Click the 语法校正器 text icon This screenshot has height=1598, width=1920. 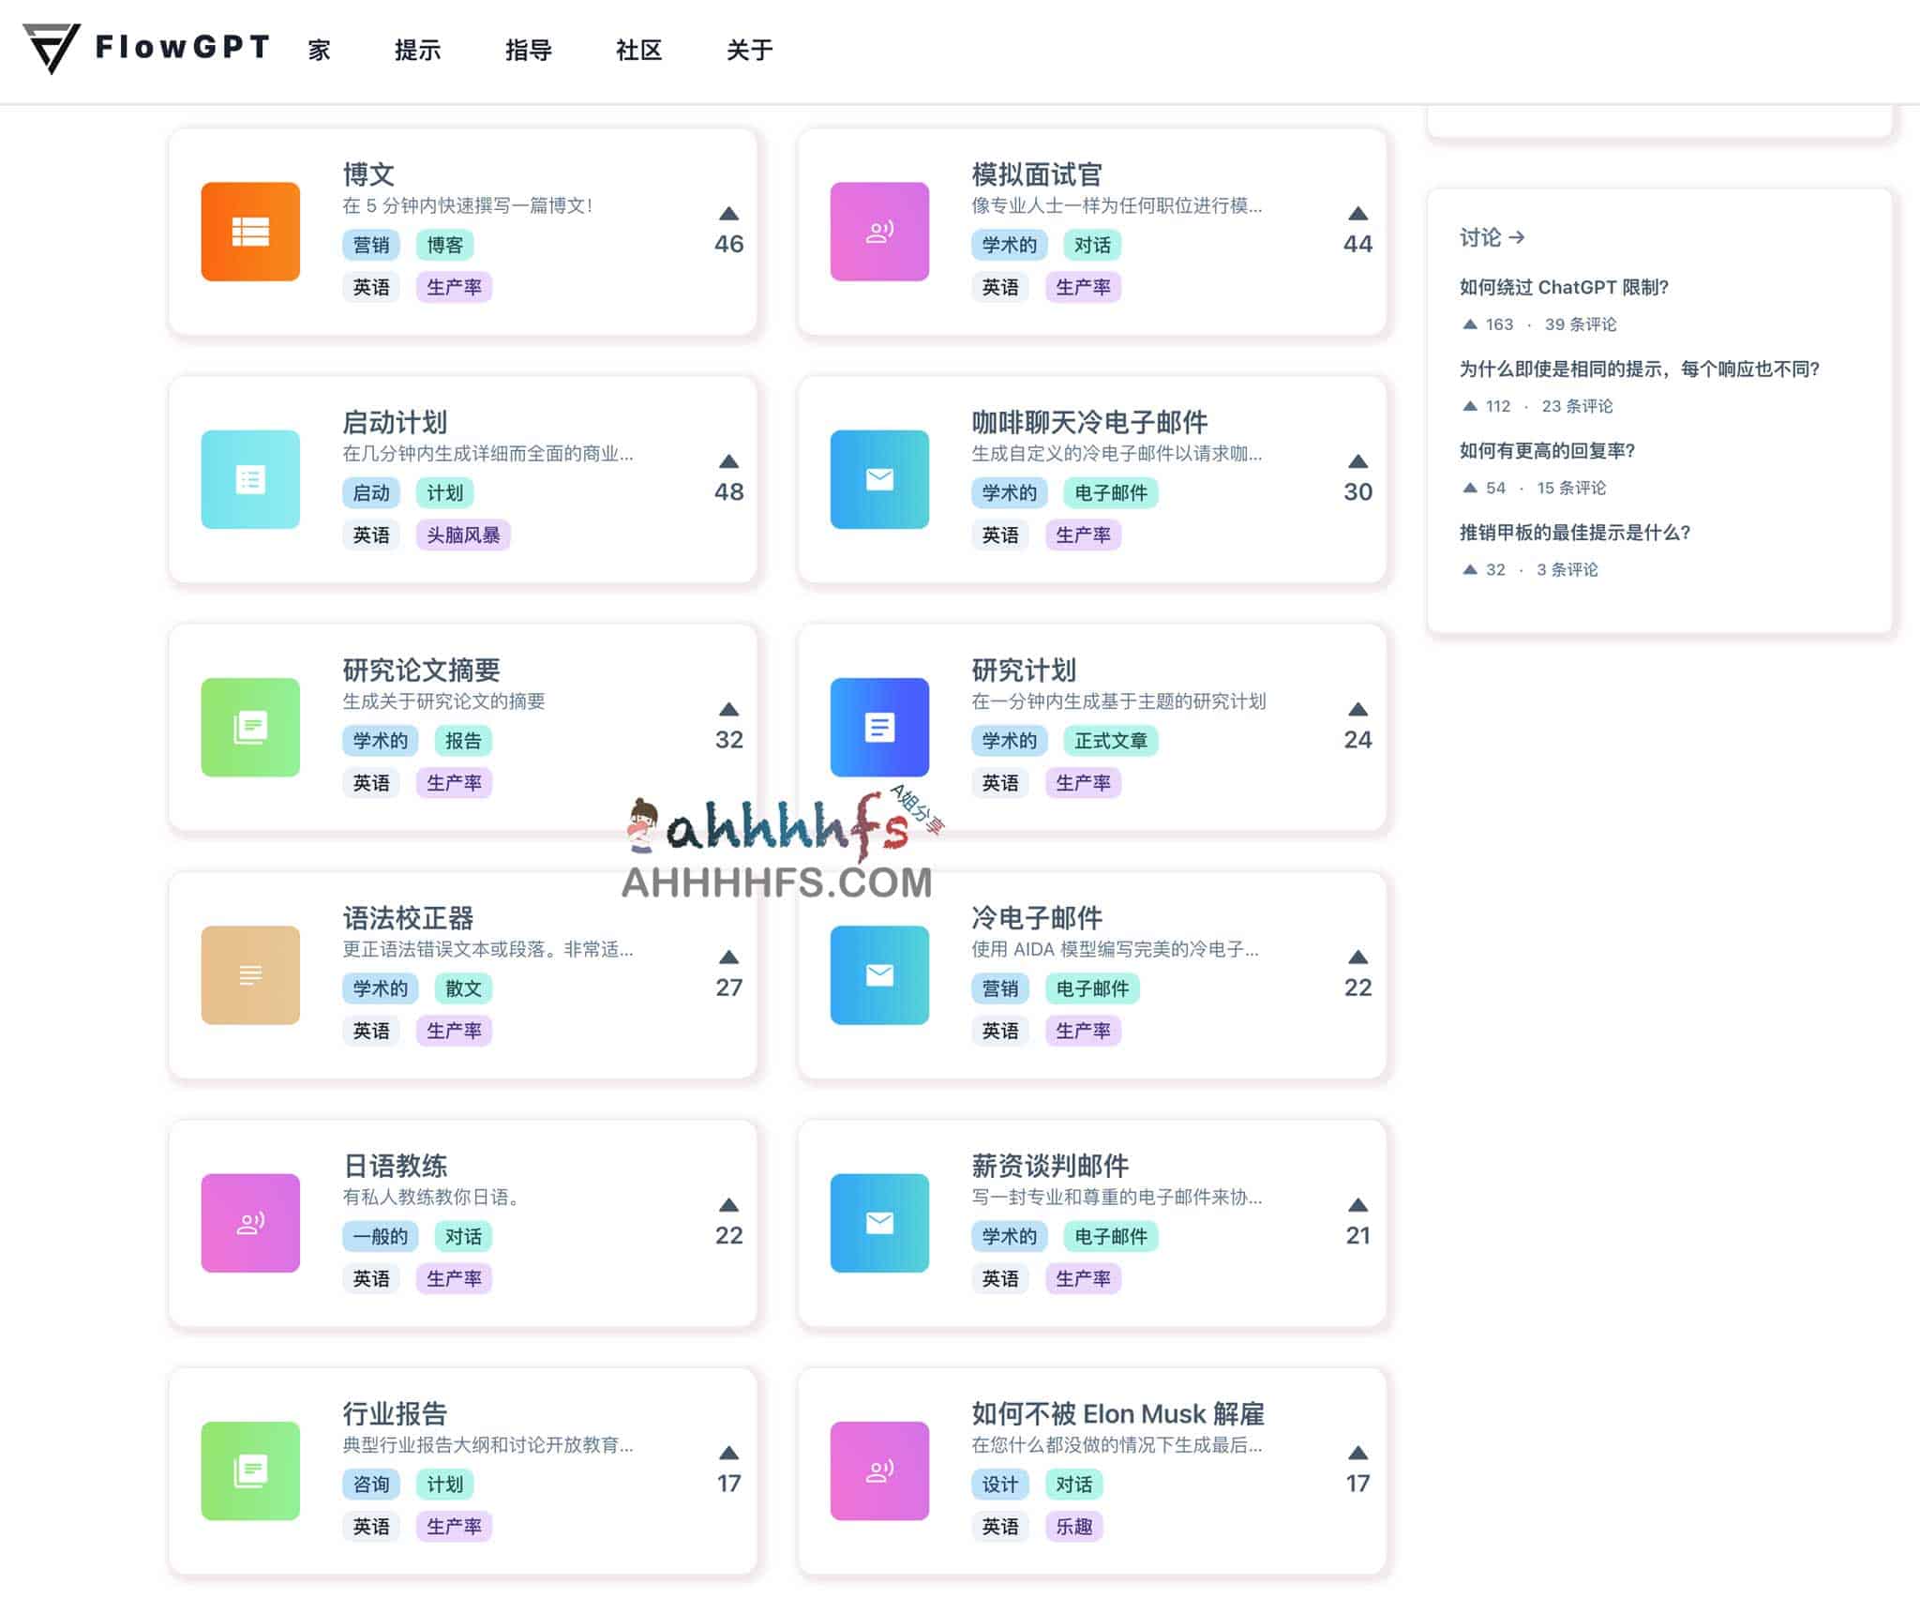[249, 975]
